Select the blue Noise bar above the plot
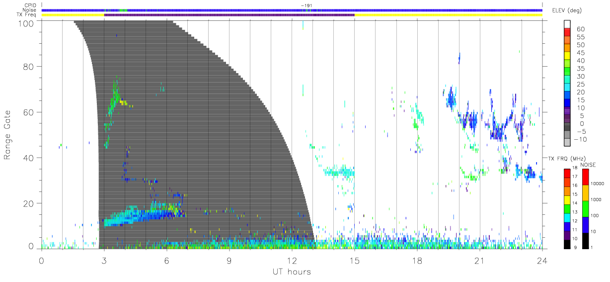 (292, 10)
